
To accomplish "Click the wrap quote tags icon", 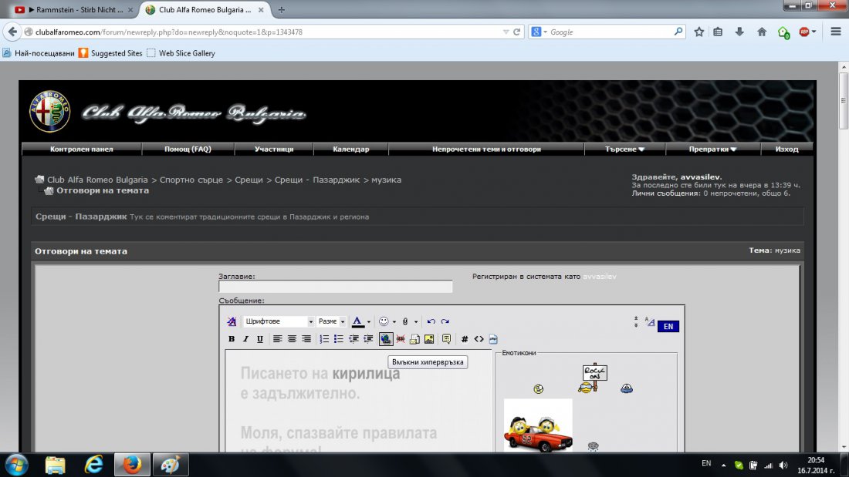I will 446,339.
